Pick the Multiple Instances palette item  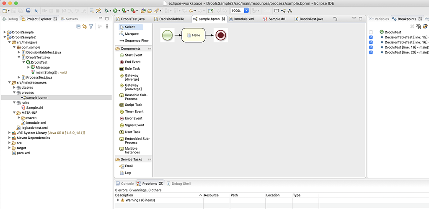pos(130,150)
